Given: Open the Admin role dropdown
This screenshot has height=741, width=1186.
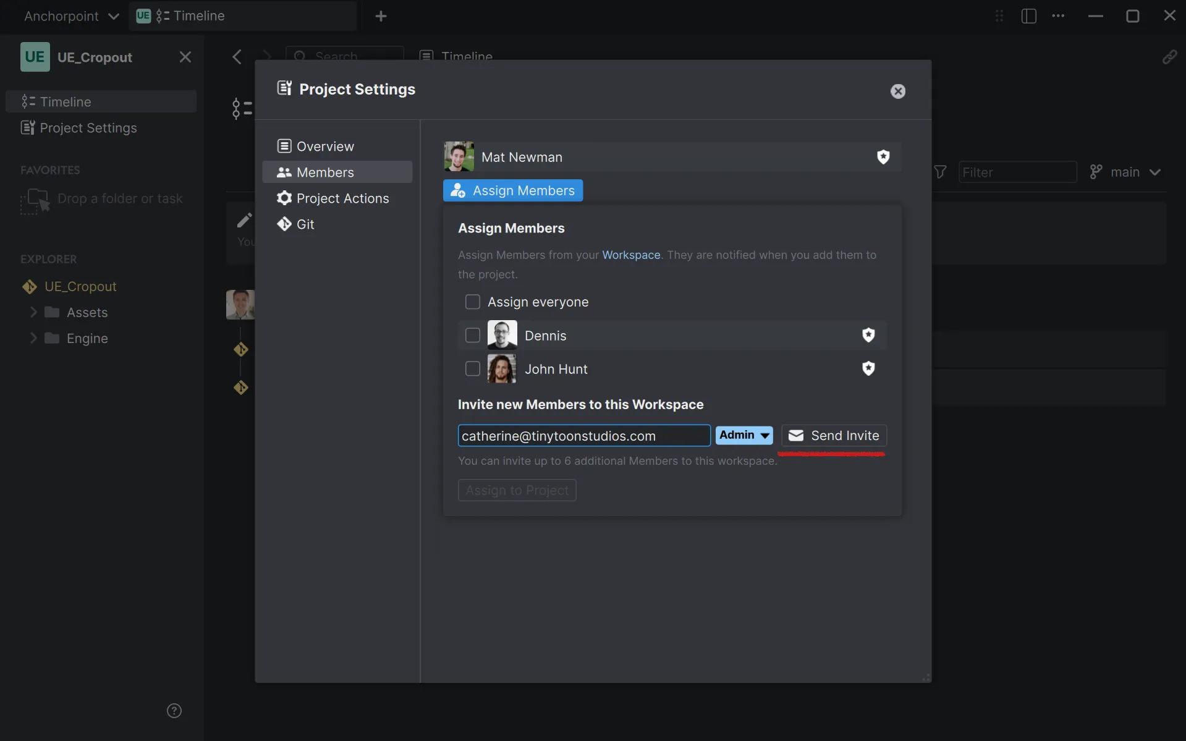Looking at the screenshot, I should click(x=743, y=435).
